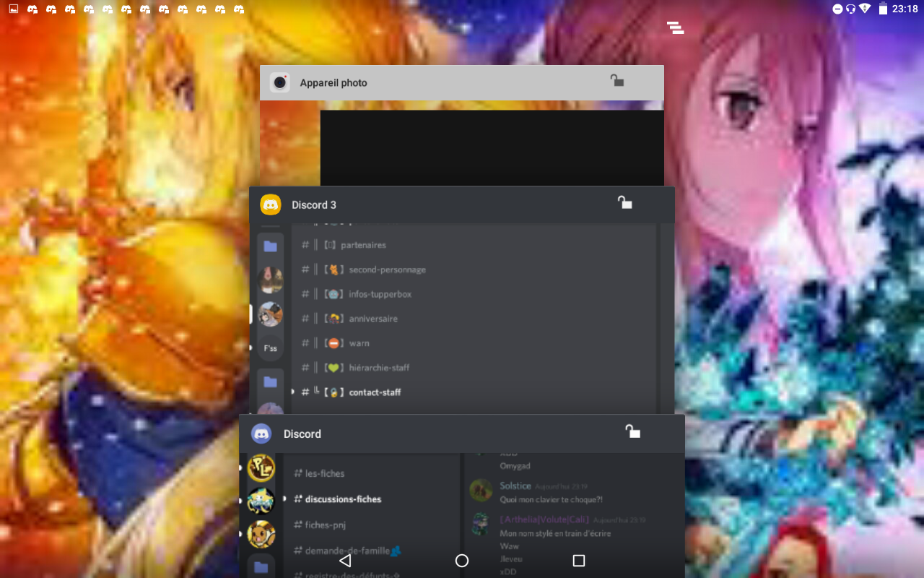
Task: Expand the top server folder in Discord 3
Action: point(271,246)
